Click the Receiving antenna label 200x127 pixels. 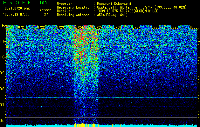click(x=73, y=15)
